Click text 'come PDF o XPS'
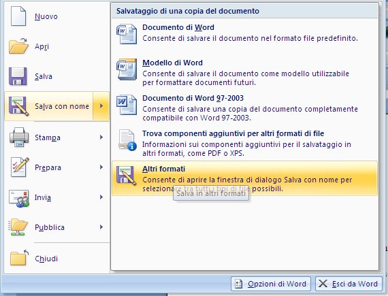The width and height of the screenshot is (388, 296). [x=216, y=153]
